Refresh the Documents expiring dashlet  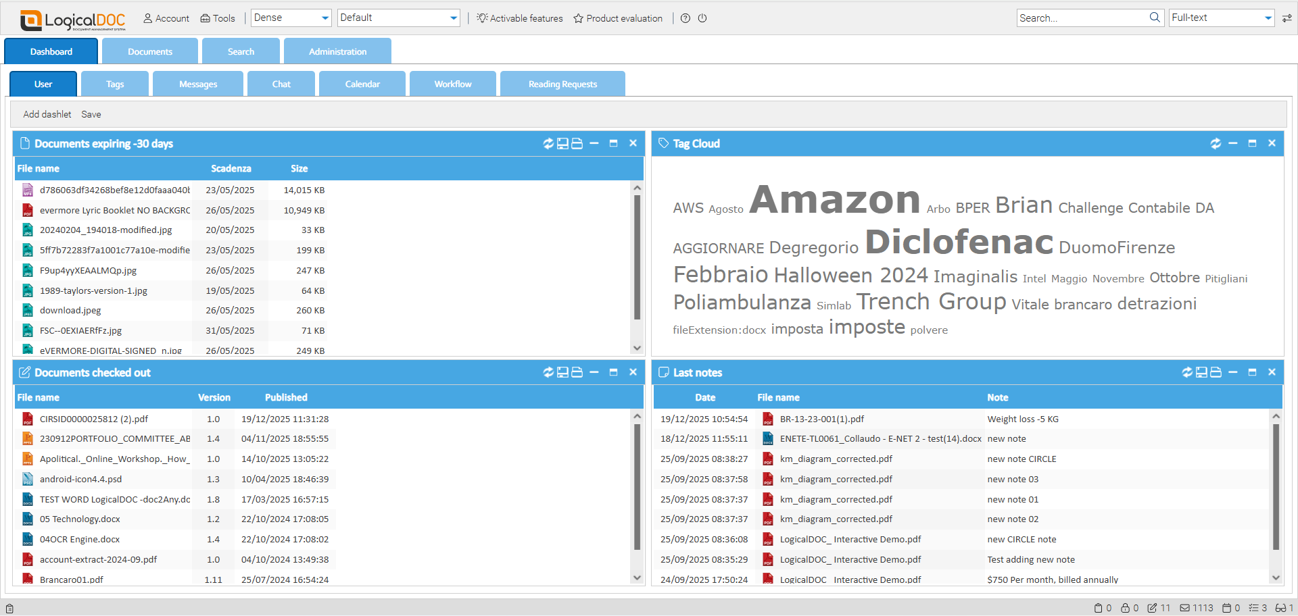[x=548, y=143]
